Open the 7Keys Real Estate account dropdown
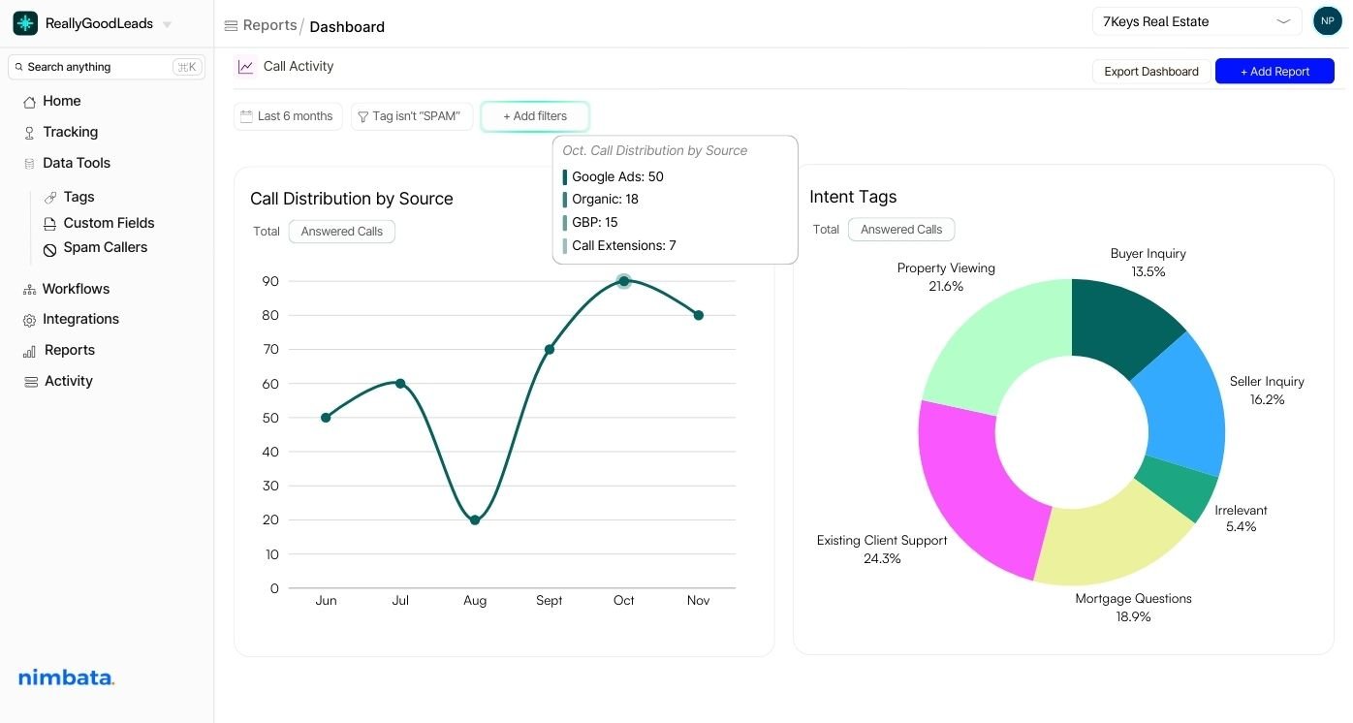 pos(1197,21)
